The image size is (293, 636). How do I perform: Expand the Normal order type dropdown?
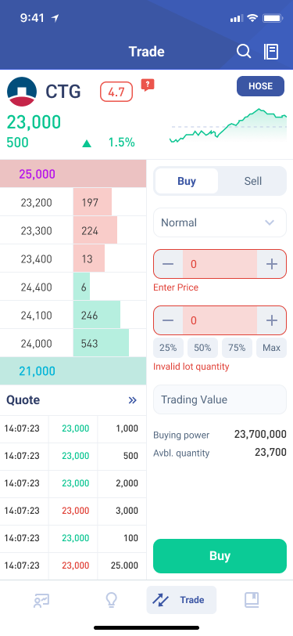click(x=220, y=222)
